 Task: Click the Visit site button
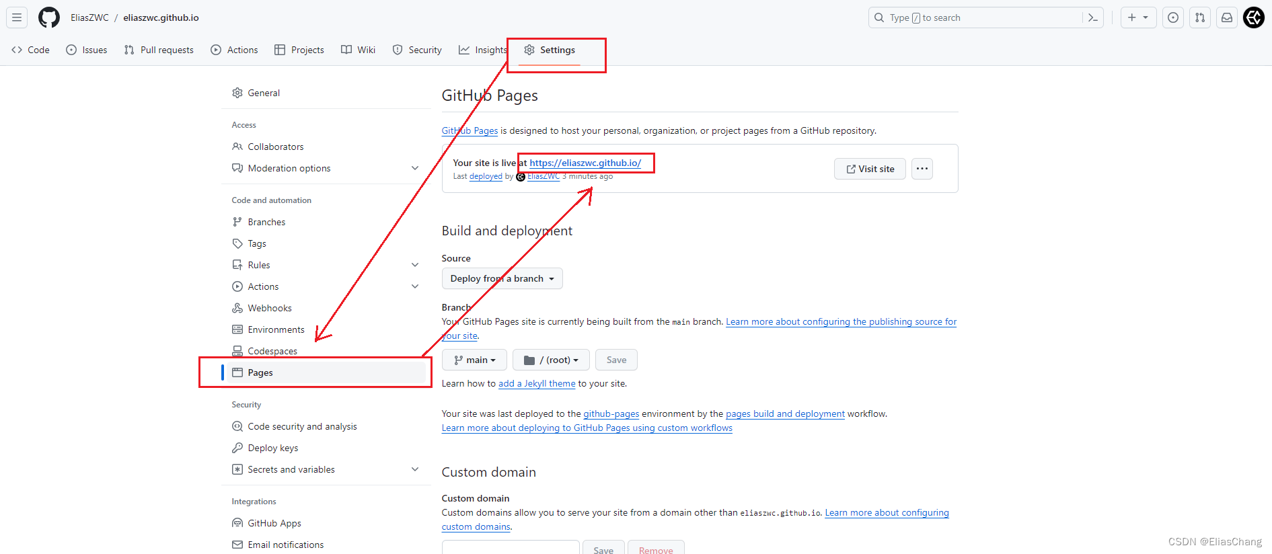click(x=870, y=169)
